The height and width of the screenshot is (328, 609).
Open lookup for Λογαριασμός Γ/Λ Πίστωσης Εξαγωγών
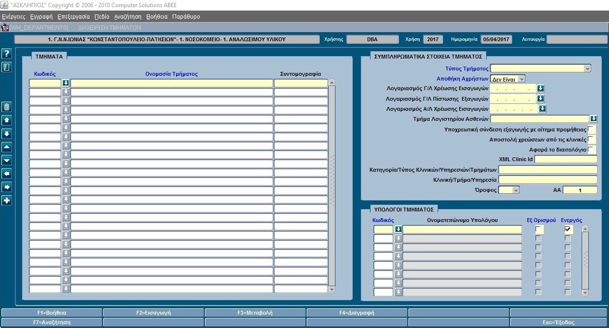click(540, 99)
